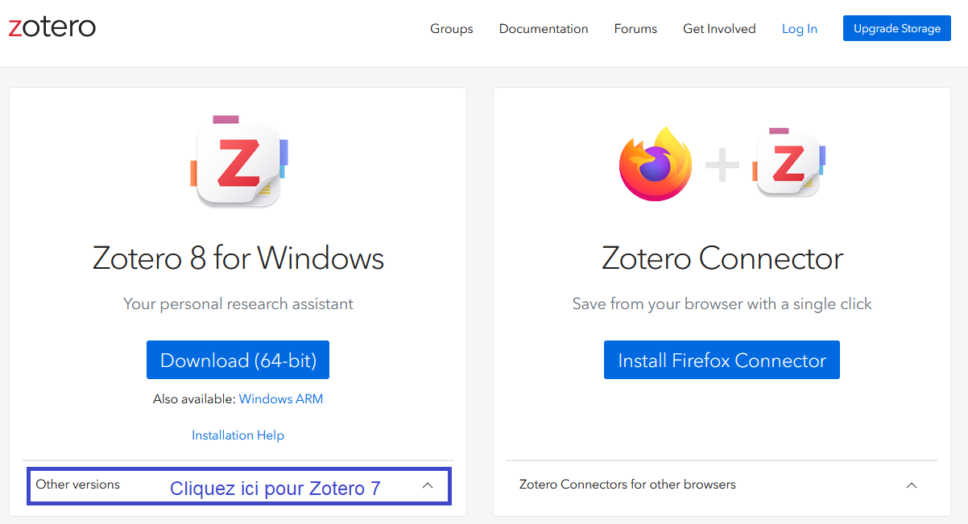Expand the Other versions chevron

click(x=428, y=485)
